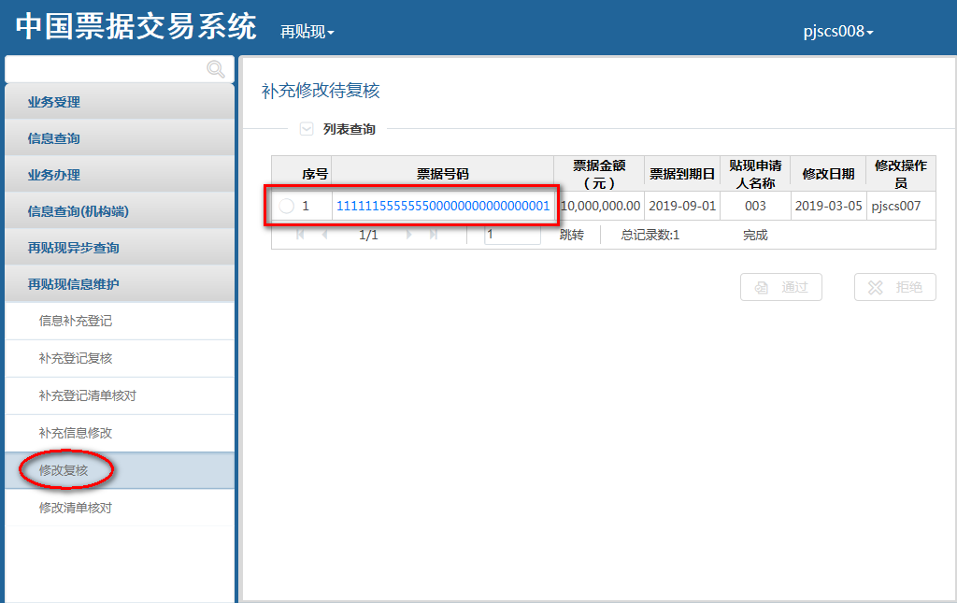Open 补充登记复核 menu item
Image resolution: width=957 pixels, height=603 pixels.
(x=120, y=358)
